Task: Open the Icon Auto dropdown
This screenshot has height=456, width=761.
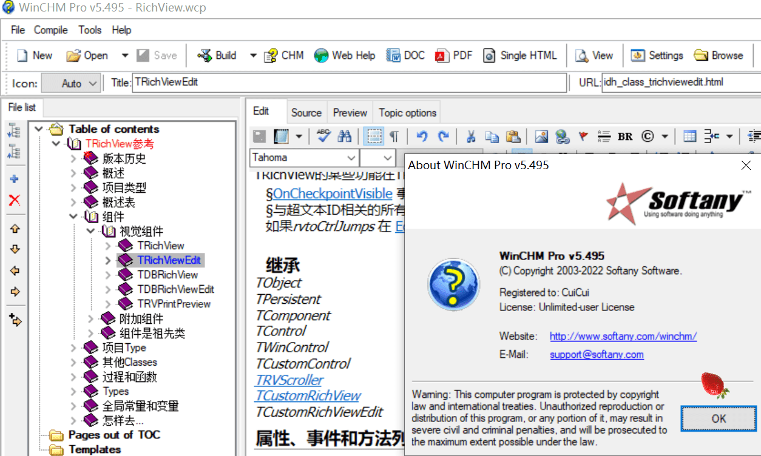Action: point(72,83)
